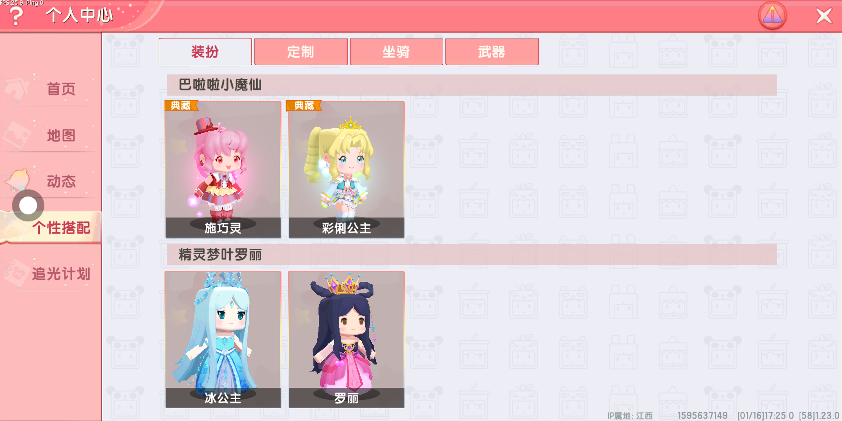Switch to the 定制 tab
The width and height of the screenshot is (842, 421).
coord(301,51)
